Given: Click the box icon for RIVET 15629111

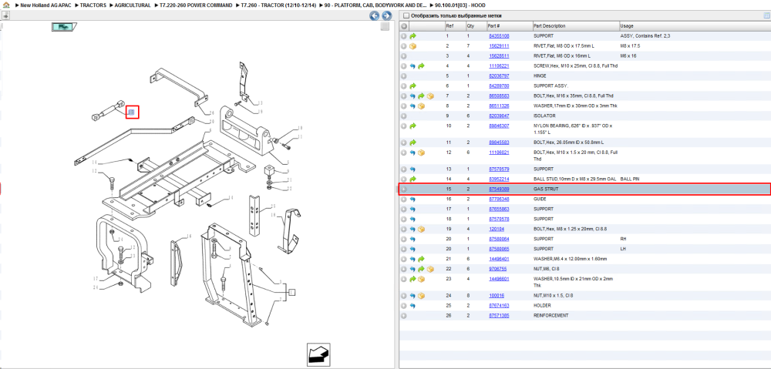Looking at the screenshot, I should [413, 46].
